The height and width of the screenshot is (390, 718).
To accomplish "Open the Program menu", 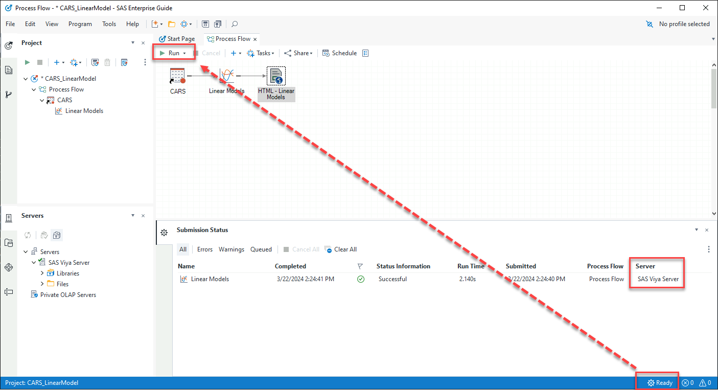I will (80, 24).
